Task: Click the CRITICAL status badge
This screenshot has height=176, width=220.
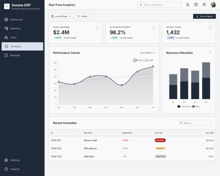Action: point(160,140)
